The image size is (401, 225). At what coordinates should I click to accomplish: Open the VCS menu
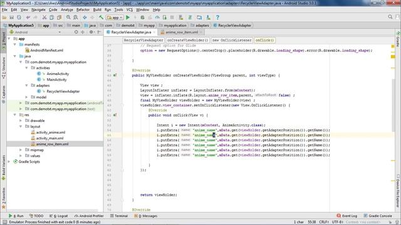coord(130,10)
